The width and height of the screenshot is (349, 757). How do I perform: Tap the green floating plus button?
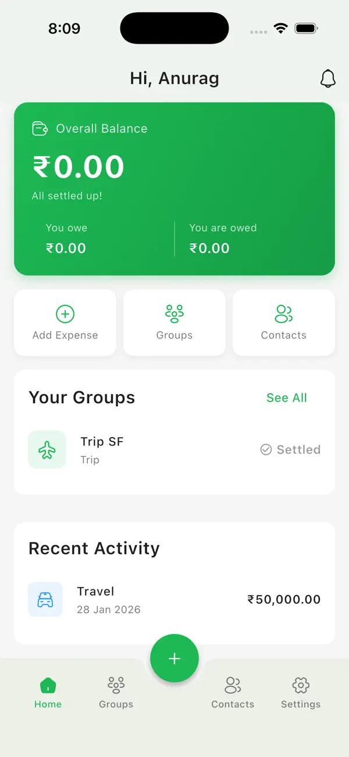tap(174, 658)
